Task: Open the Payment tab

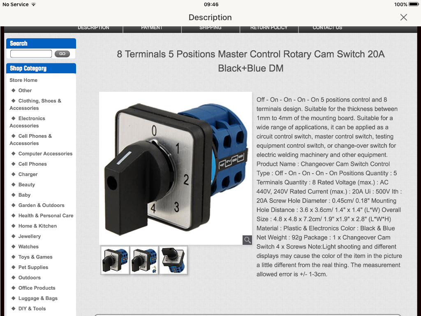Action: coord(152,28)
